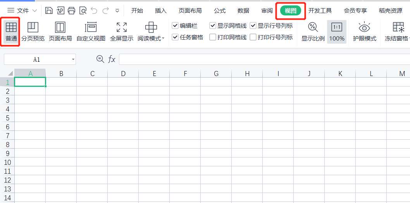Open the 公式 tab
410x203 pixels.
click(x=220, y=11)
